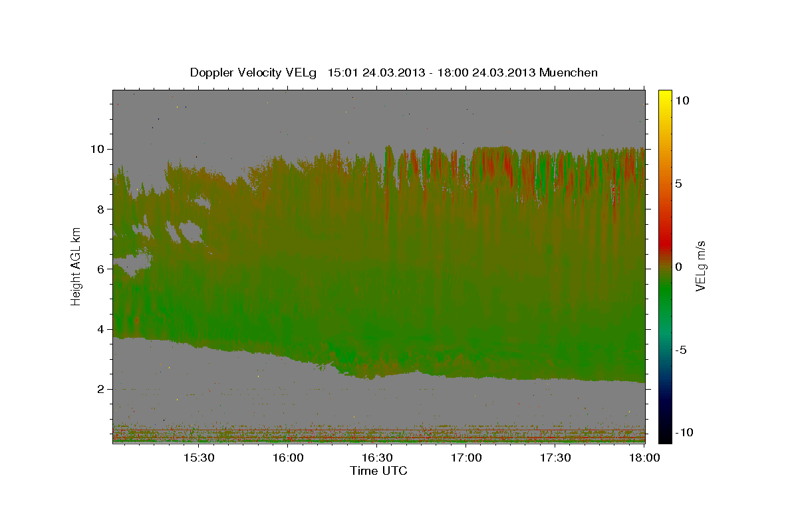798x532 pixels.
Task: Click the 17:30 time tick label
Action: 556,458
